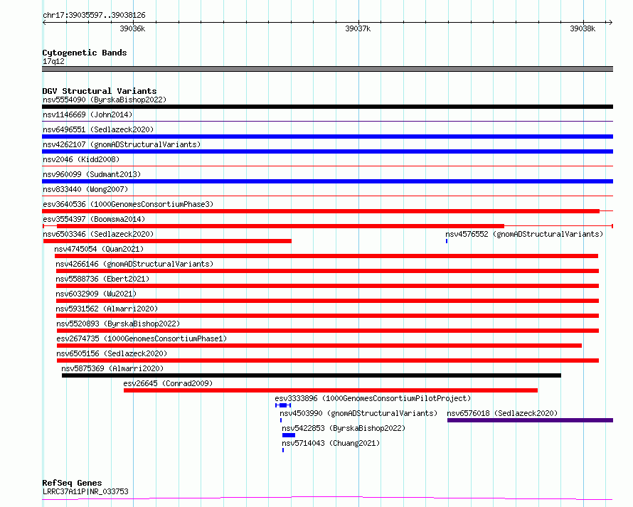
Task: Select the small blue bar under nsv5422853
Action: (289, 435)
